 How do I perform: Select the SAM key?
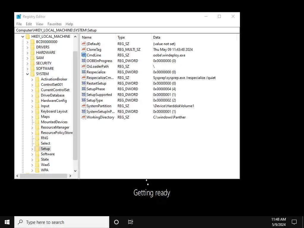pyautogui.click(x=40, y=58)
